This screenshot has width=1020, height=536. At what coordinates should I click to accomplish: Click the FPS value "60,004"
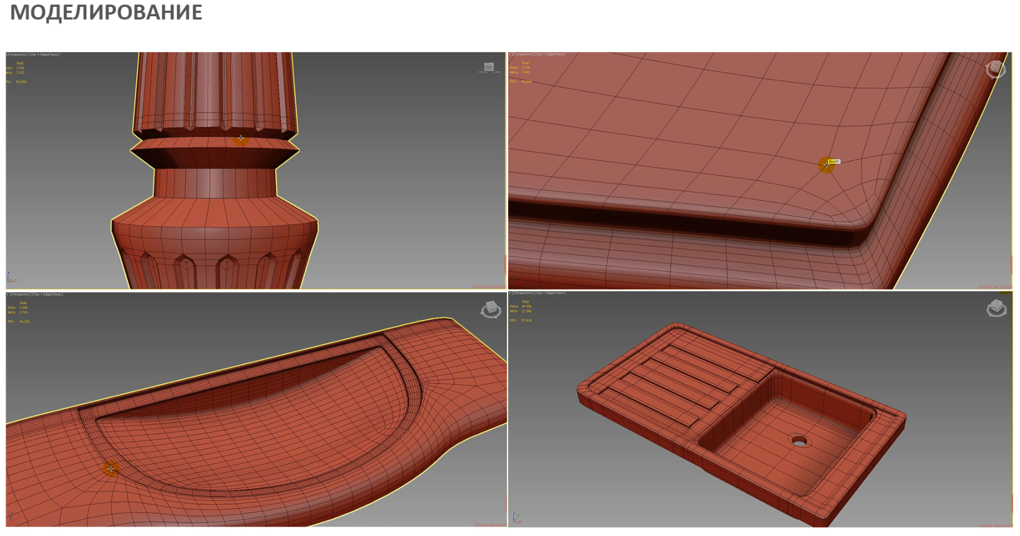coord(527,81)
